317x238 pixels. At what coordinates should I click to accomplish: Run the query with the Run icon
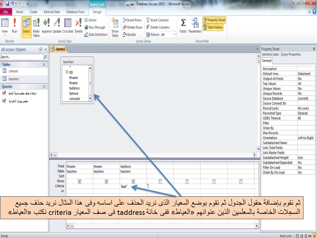(15, 25)
